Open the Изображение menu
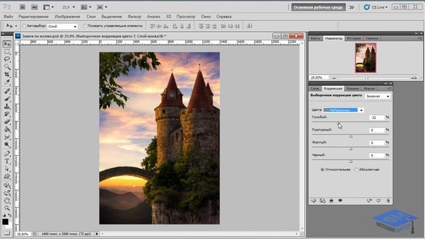The image size is (425, 239). [68, 17]
